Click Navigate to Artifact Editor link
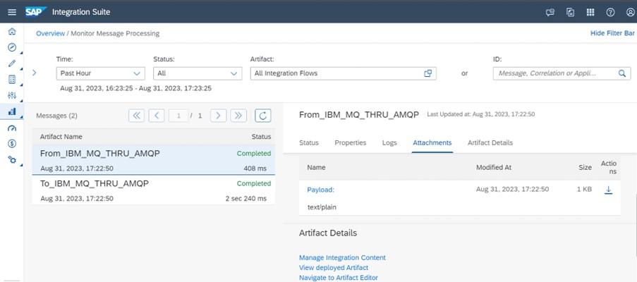 coord(339,278)
